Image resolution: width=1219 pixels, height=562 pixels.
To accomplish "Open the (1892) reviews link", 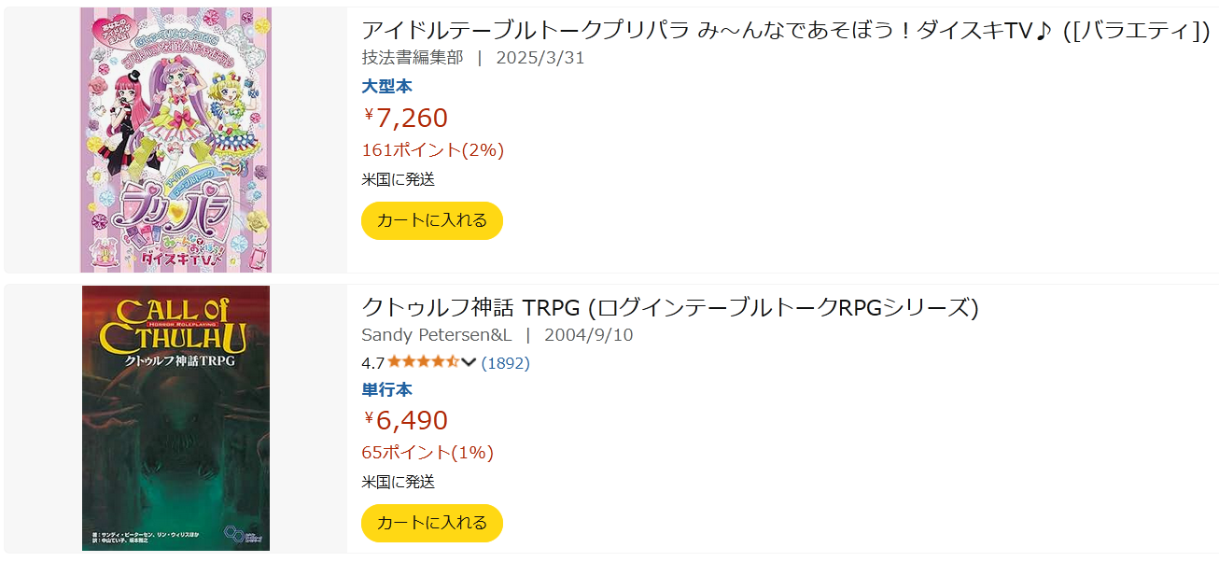I will pyautogui.click(x=505, y=363).
